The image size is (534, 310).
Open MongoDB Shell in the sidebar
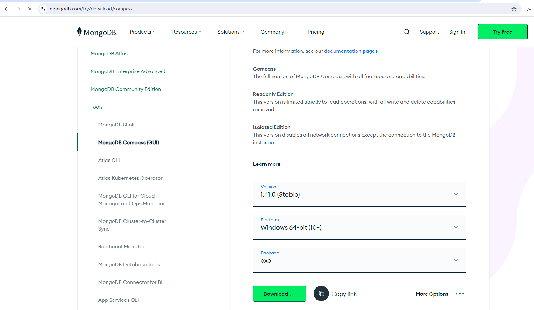click(116, 125)
